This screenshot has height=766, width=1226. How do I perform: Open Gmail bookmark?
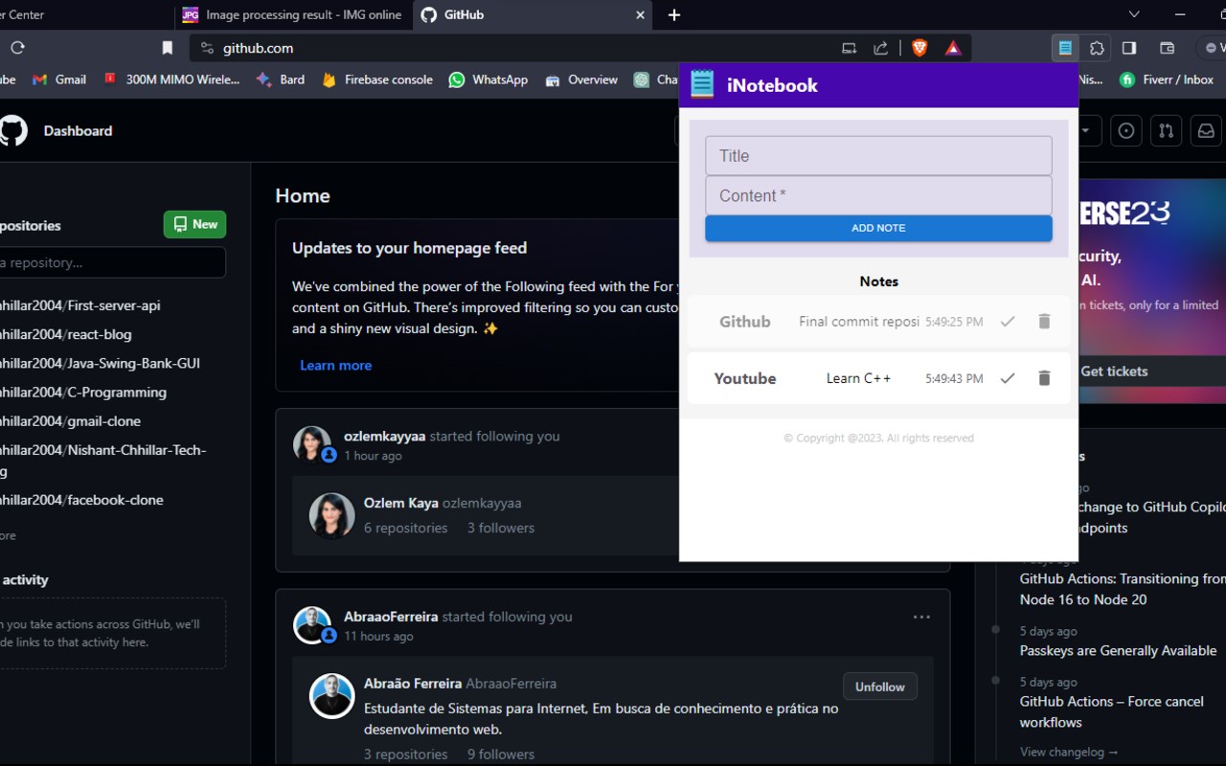(x=59, y=79)
